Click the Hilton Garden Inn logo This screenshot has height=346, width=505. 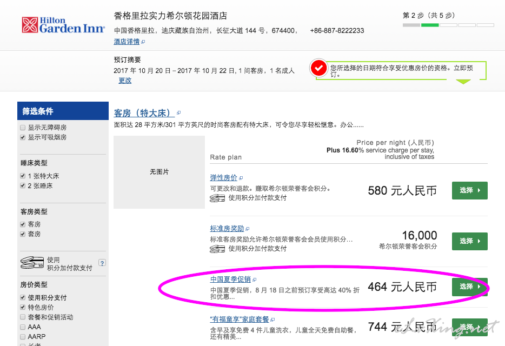63,25
